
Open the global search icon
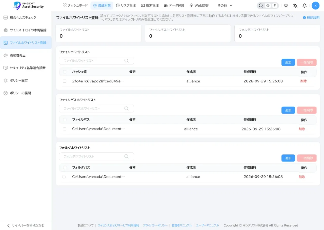(261, 6)
